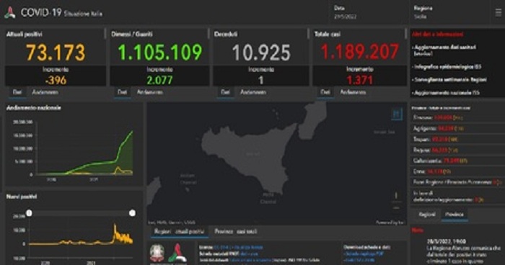The width and height of the screenshot is (505, 265).
Task: Select the Dati tab under Deceduti
Action: coord(225,92)
